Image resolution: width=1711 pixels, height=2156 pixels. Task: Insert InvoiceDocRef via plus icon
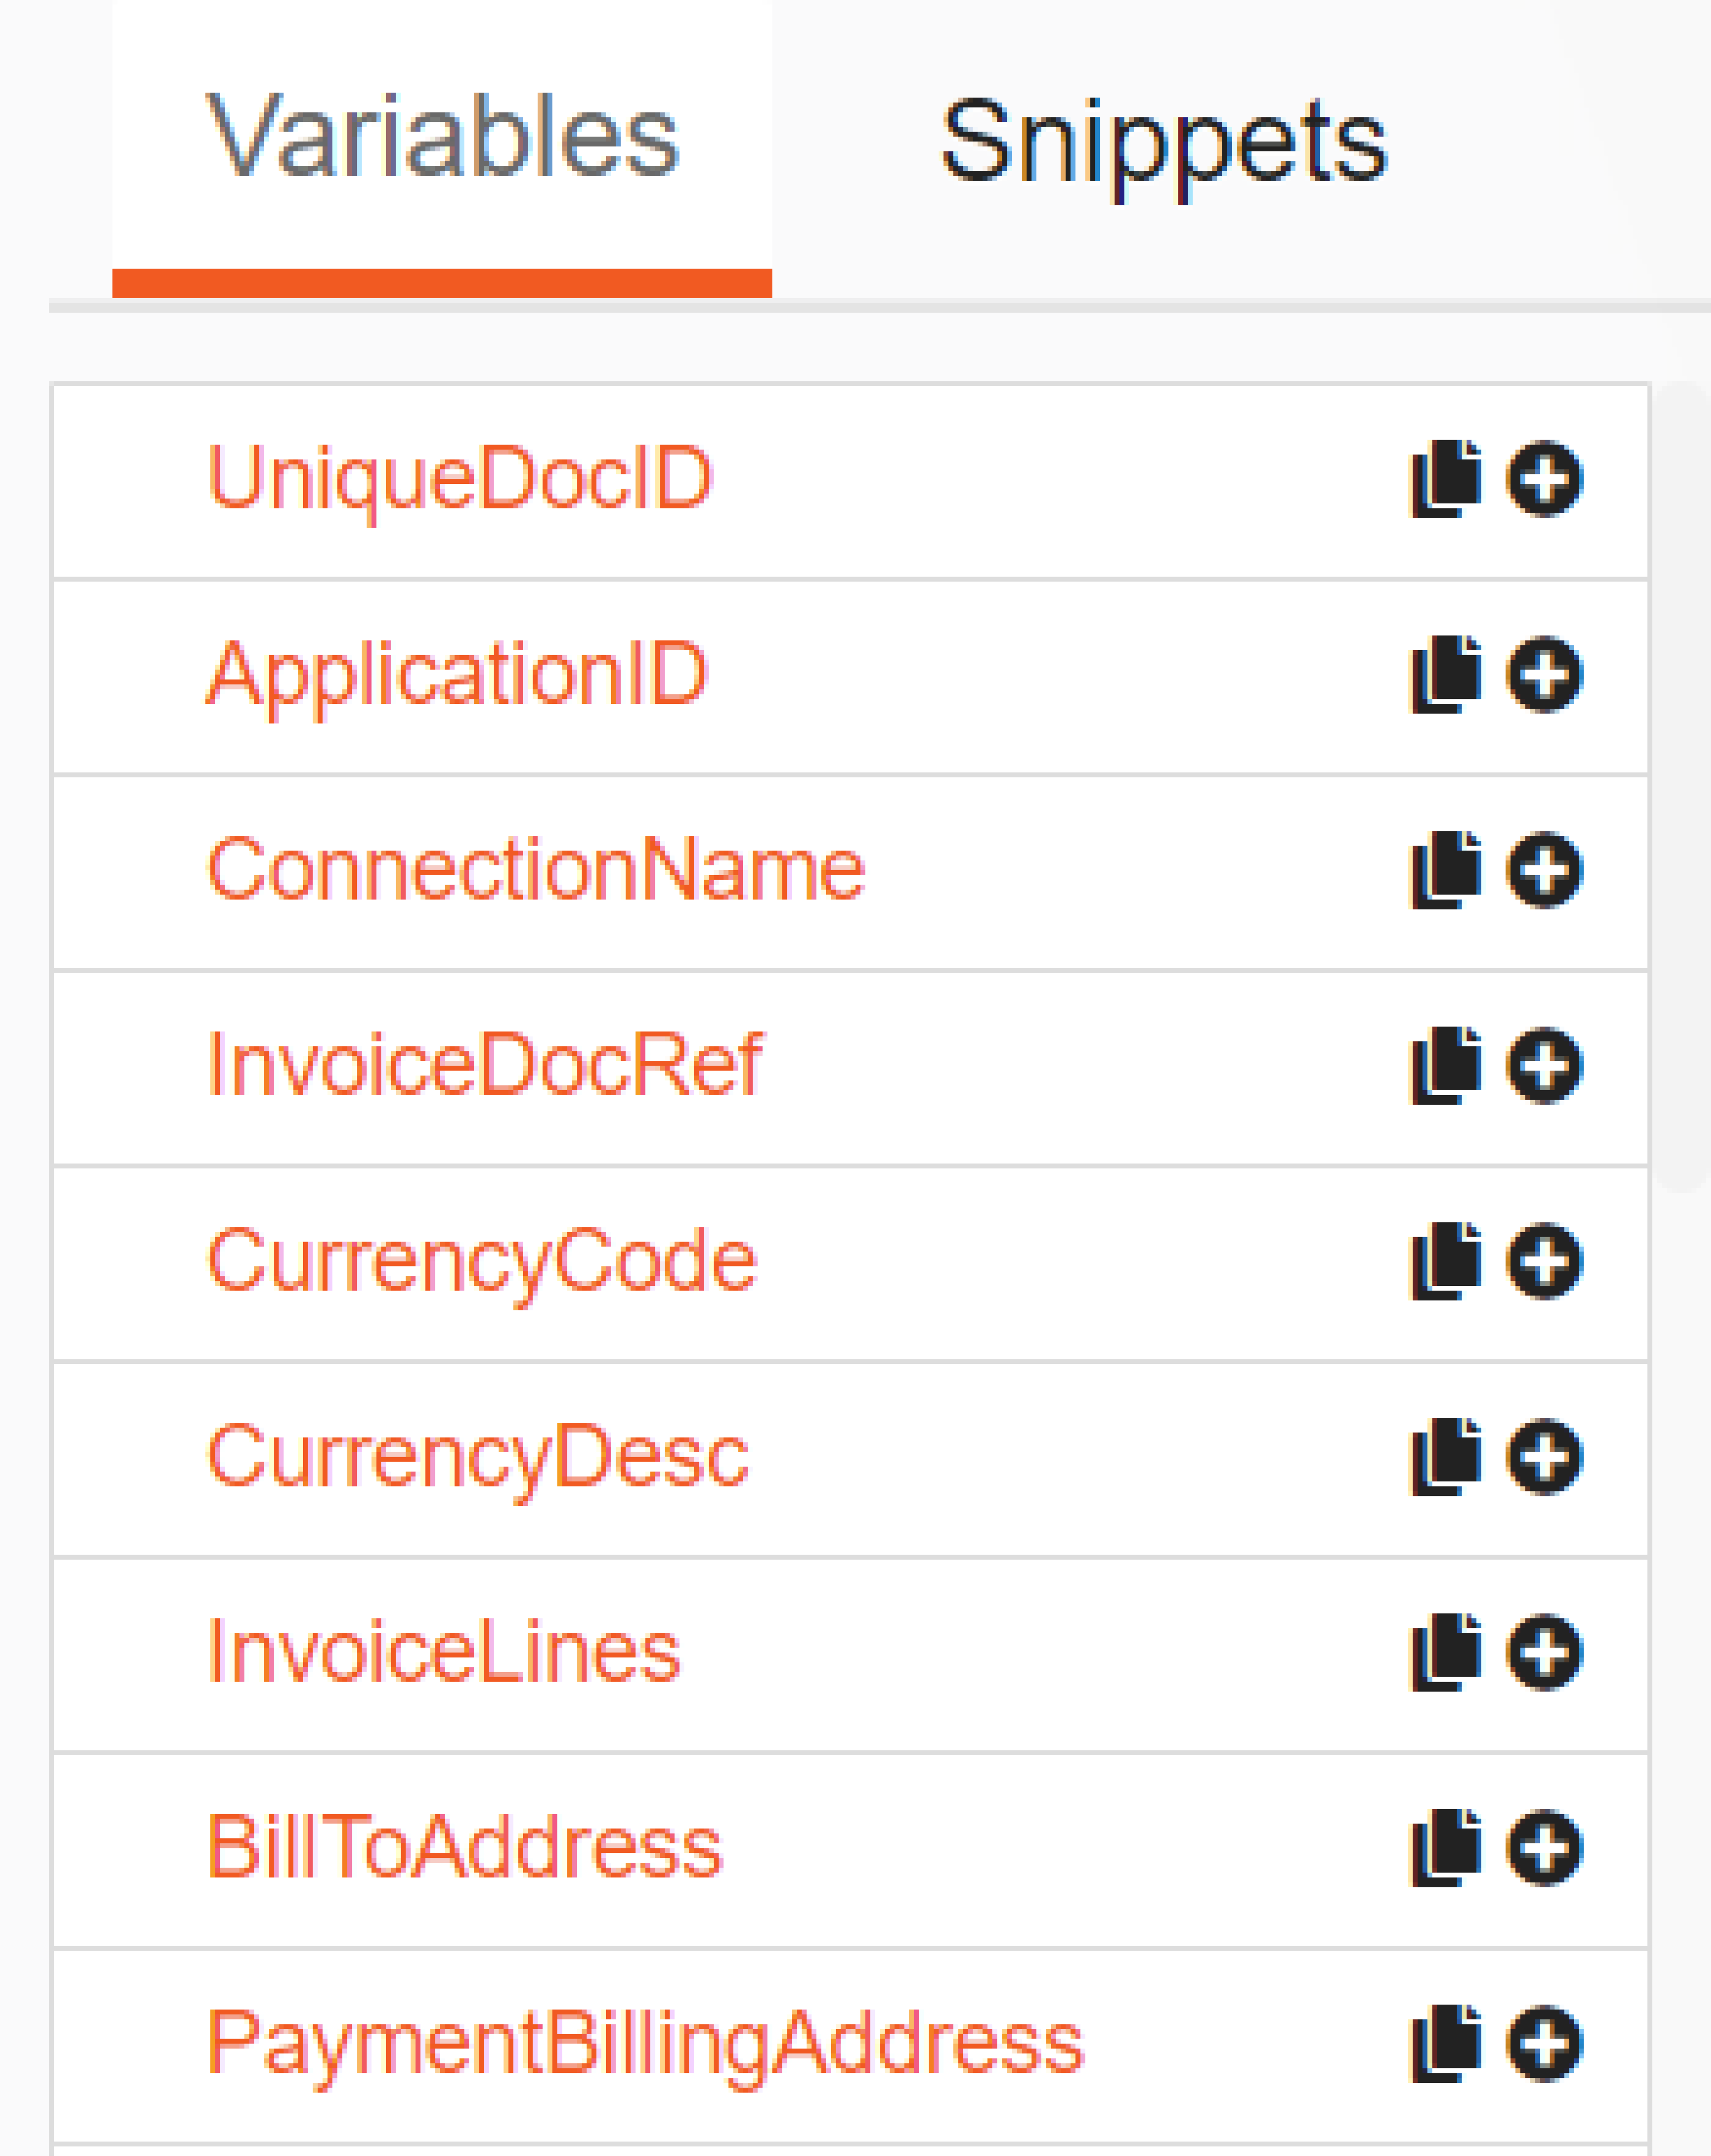click(x=1544, y=1065)
